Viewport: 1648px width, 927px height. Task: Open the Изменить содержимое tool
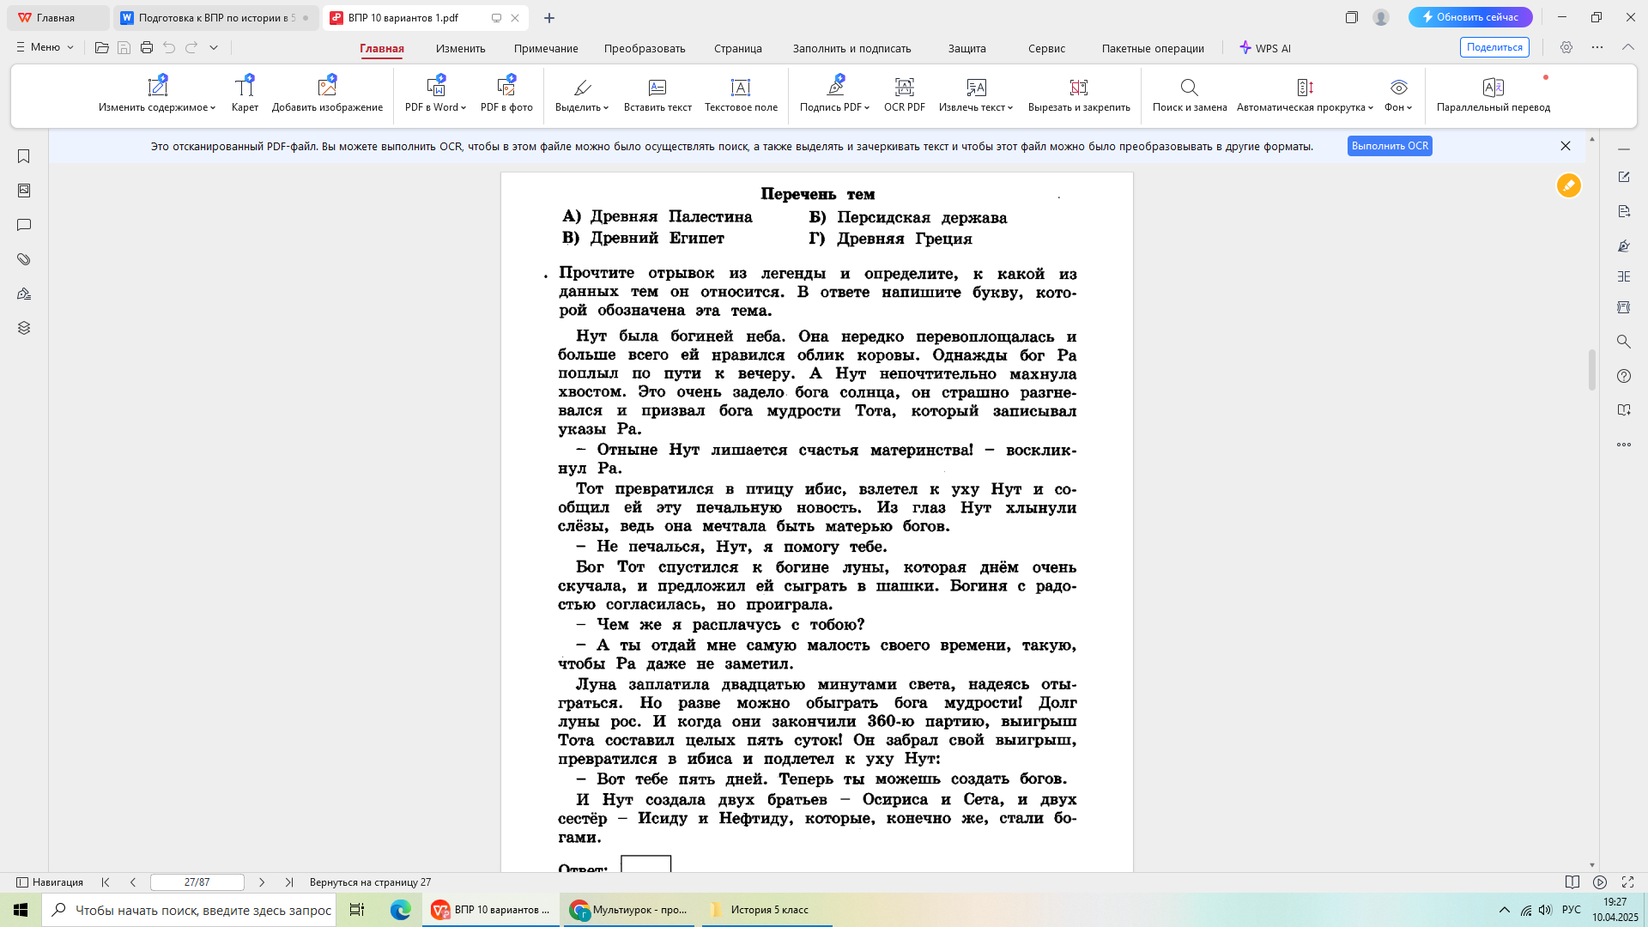click(x=157, y=94)
